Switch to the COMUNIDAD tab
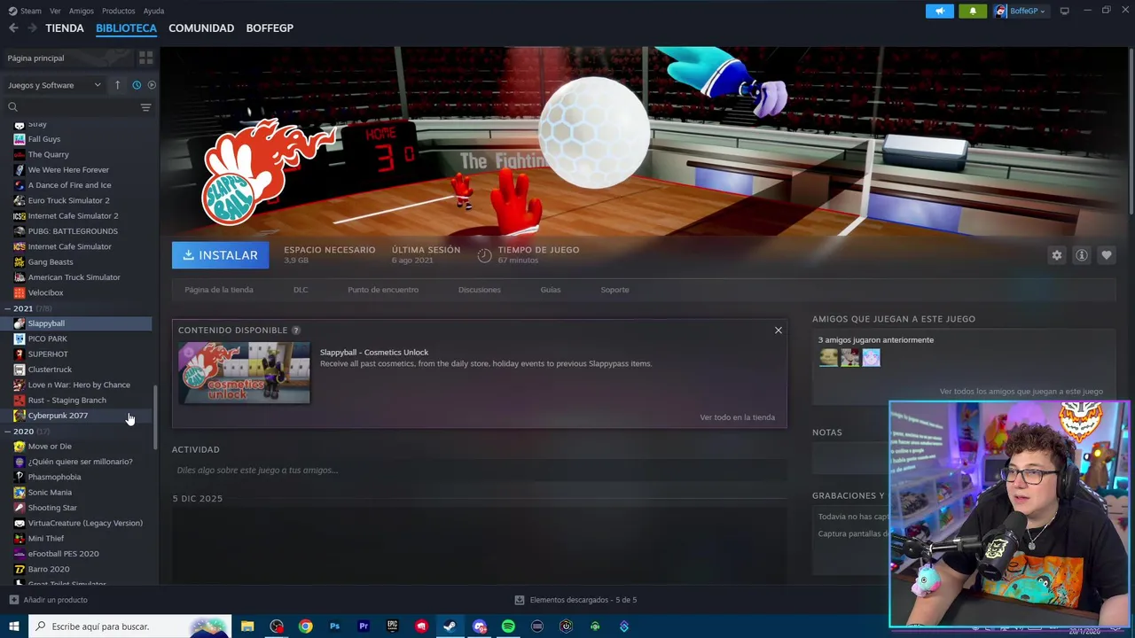Screen dimensions: 1135x638 click(201, 28)
